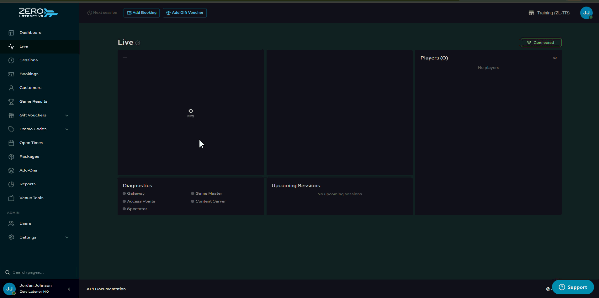Open the Support chat button
This screenshot has width=599, height=298.
(573, 287)
